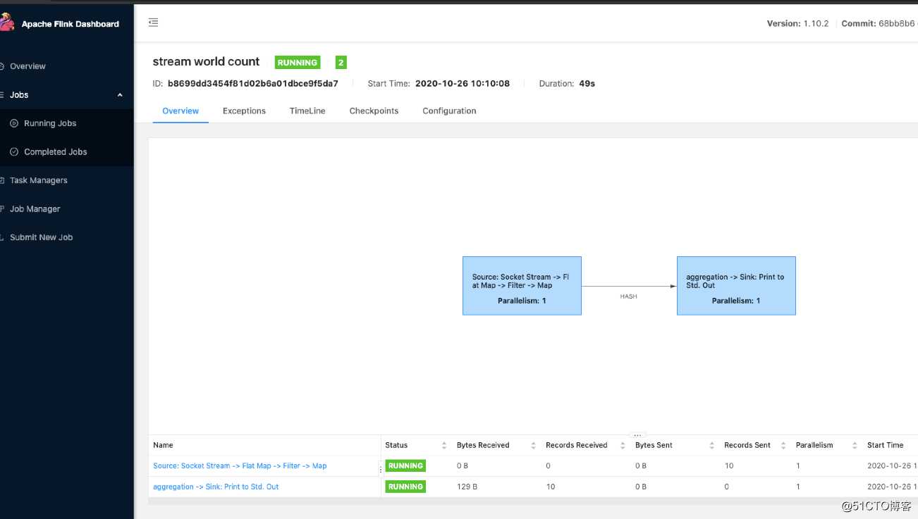Click the green task count badge 2

tap(341, 63)
